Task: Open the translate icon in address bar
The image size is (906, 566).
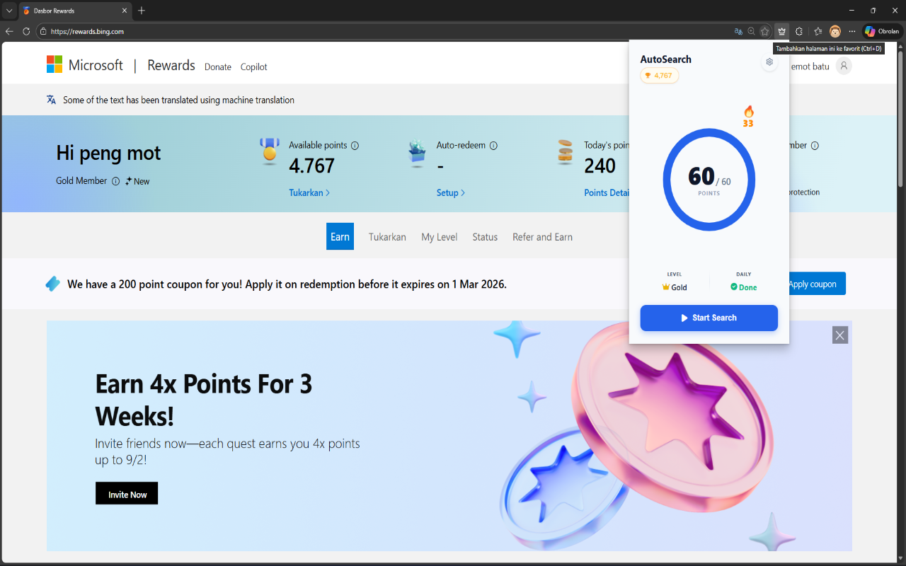Action: pyautogui.click(x=738, y=31)
